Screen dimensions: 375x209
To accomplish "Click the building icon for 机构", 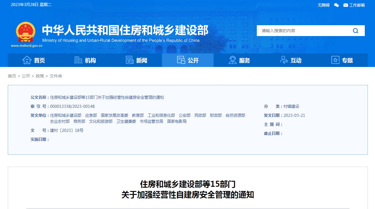I will tap(78, 60).
